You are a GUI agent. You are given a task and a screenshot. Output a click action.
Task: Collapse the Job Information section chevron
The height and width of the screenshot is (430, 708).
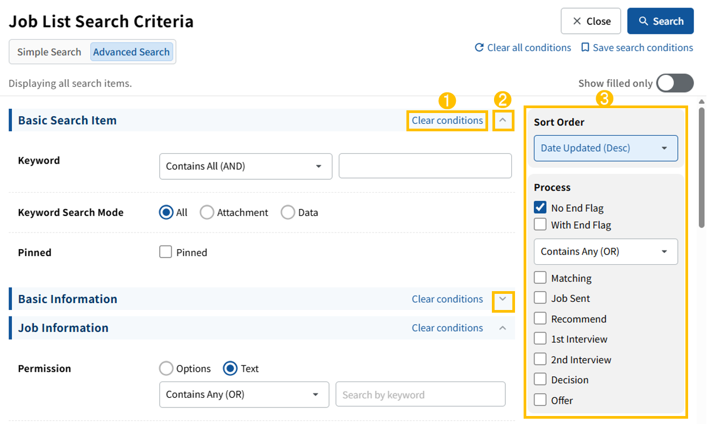503,328
